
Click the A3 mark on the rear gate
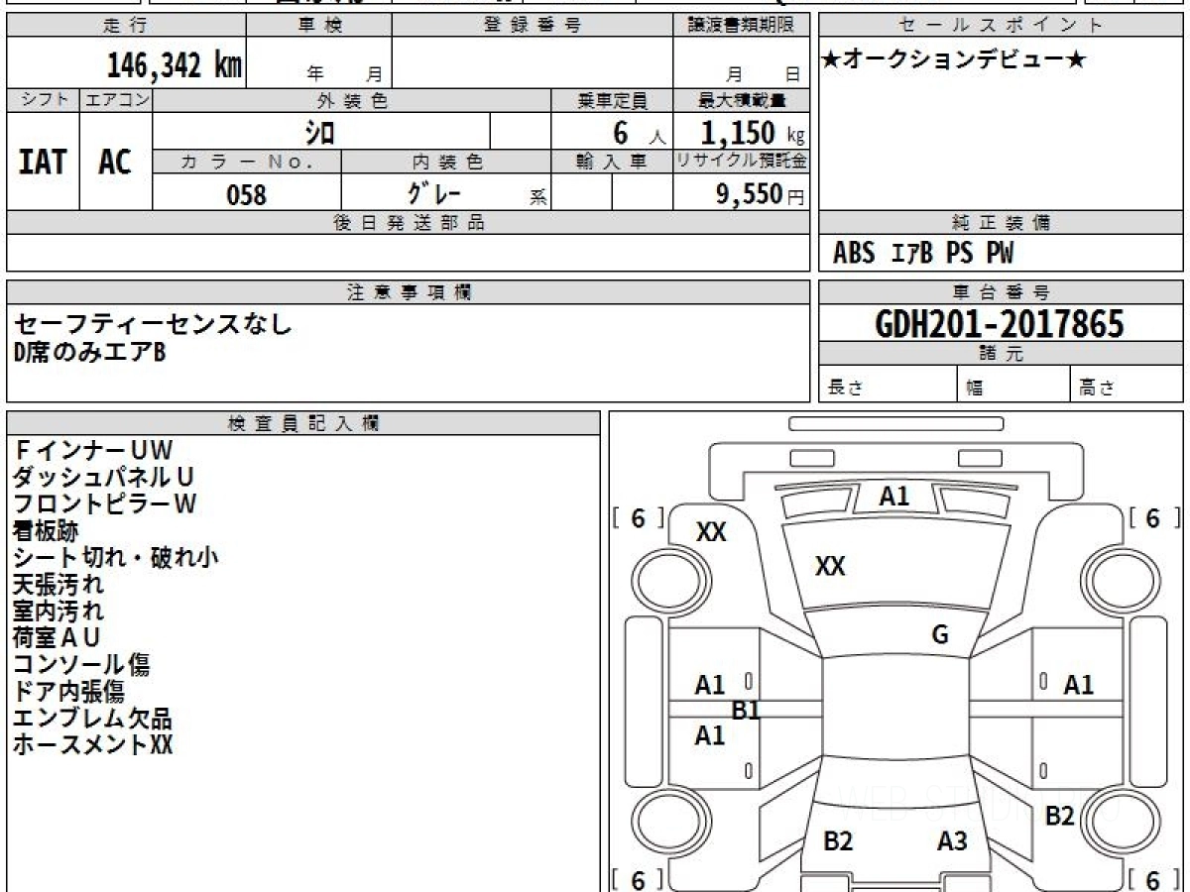952,841
